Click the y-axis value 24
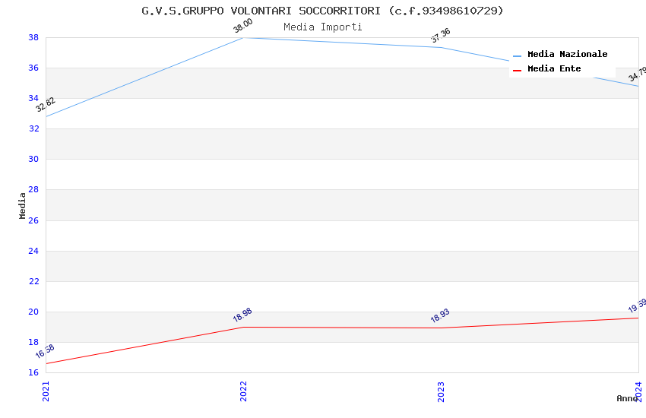This screenshot has height=418, width=646. [33, 252]
